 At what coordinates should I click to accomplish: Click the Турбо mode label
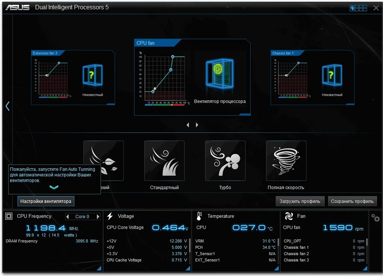[x=225, y=188]
